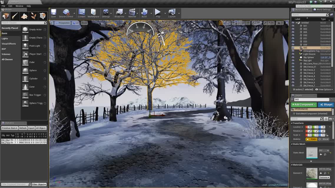Screen dimensions: 335x188
Task: Select the Foliage mode icon
Action: point(33,16)
